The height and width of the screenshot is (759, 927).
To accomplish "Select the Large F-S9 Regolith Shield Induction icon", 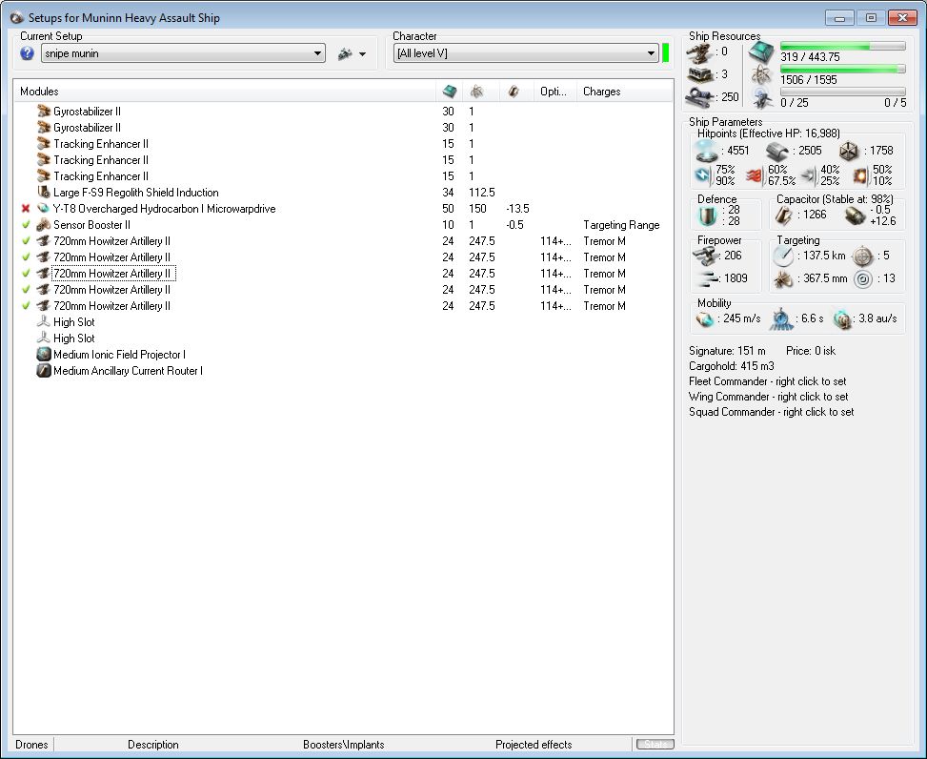I will [43, 193].
